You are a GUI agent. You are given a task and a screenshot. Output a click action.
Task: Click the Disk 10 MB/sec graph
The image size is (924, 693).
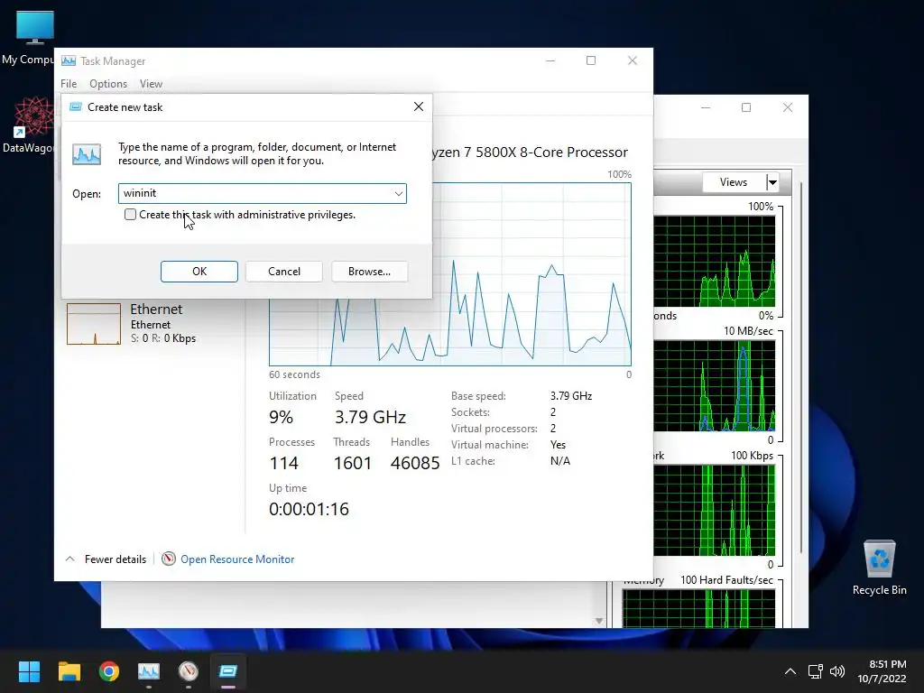(715, 386)
